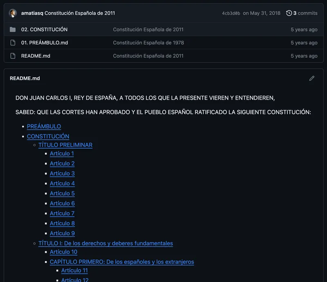Open TÍTULO PRELIMINAR
The image size is (327, 282).
65,145
